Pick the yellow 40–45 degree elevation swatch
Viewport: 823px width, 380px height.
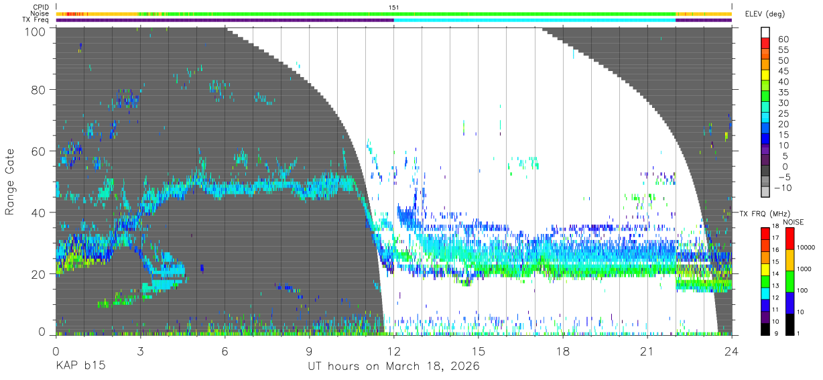tap(766, 75)
